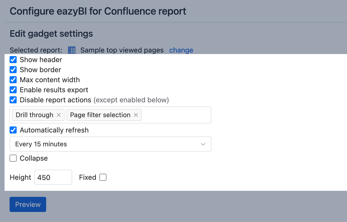Click the Page filter selection tag label
The image size is (347, 222).
[x=100, y=115]
